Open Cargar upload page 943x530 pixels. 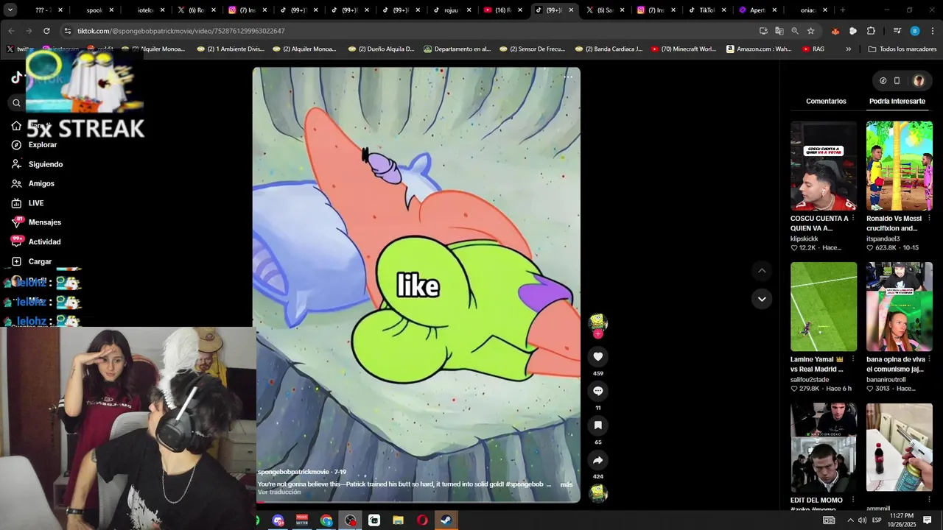[x=32, y=261]
